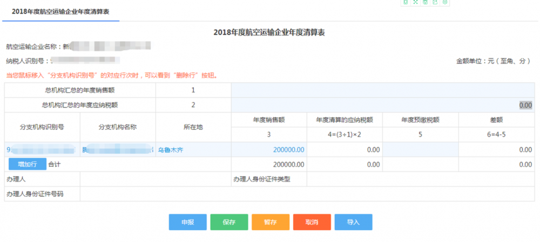This screenshot has height=242, width=540.
Task: Click the 总机构汇总的年度应纳税额 field showing 0.00
Action: tap(383, 105)
